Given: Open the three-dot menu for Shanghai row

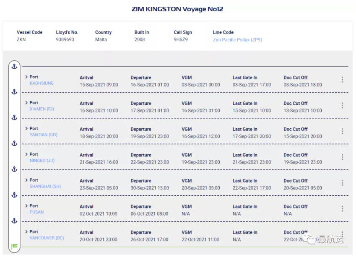Looking at the screenshot, I should [342, 183].
